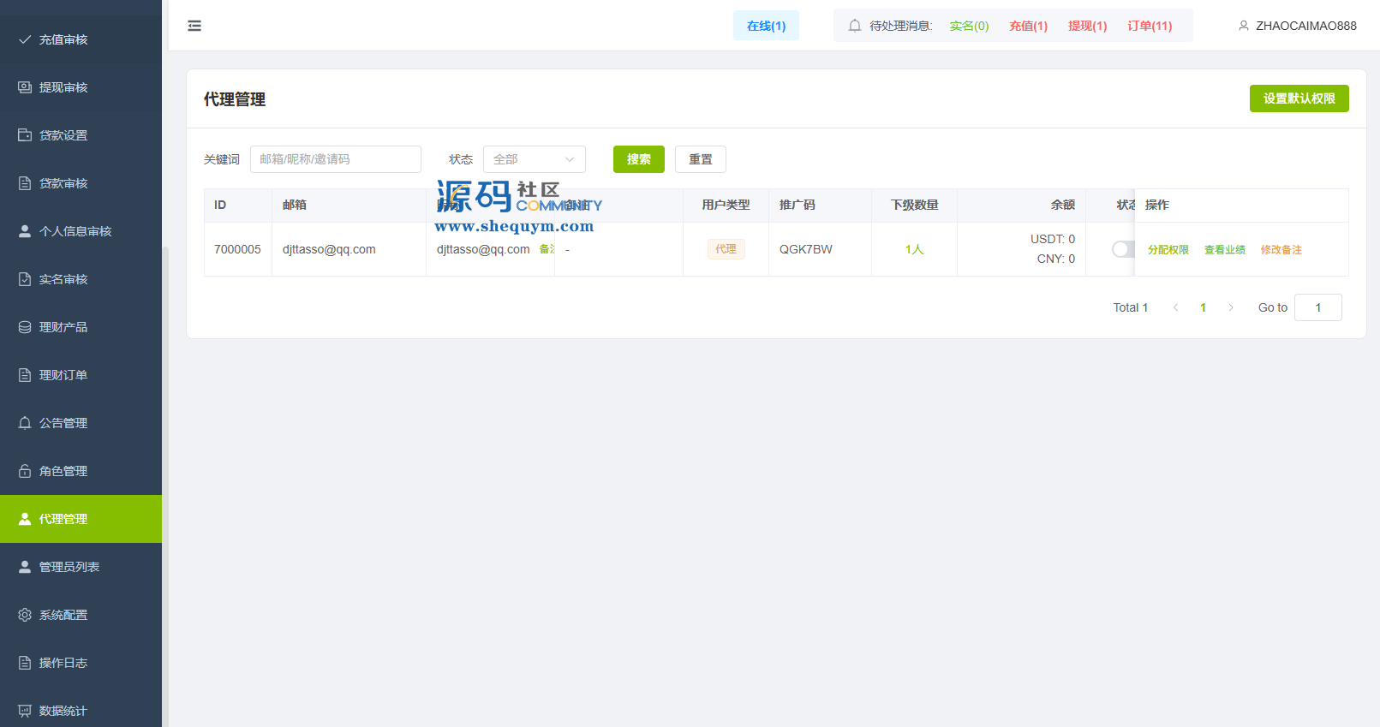Click the notification bell icon

click(x=854, y=26)
